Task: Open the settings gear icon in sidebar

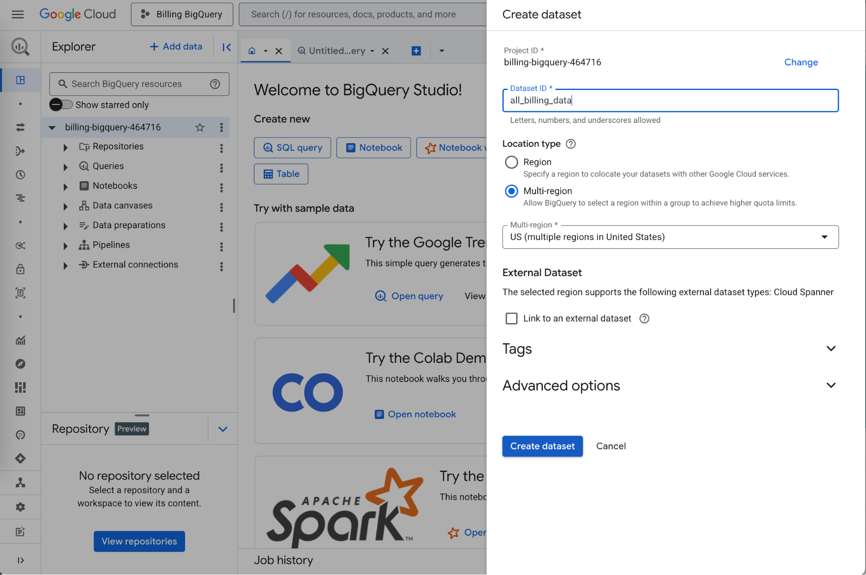Action: click(20, 507)
